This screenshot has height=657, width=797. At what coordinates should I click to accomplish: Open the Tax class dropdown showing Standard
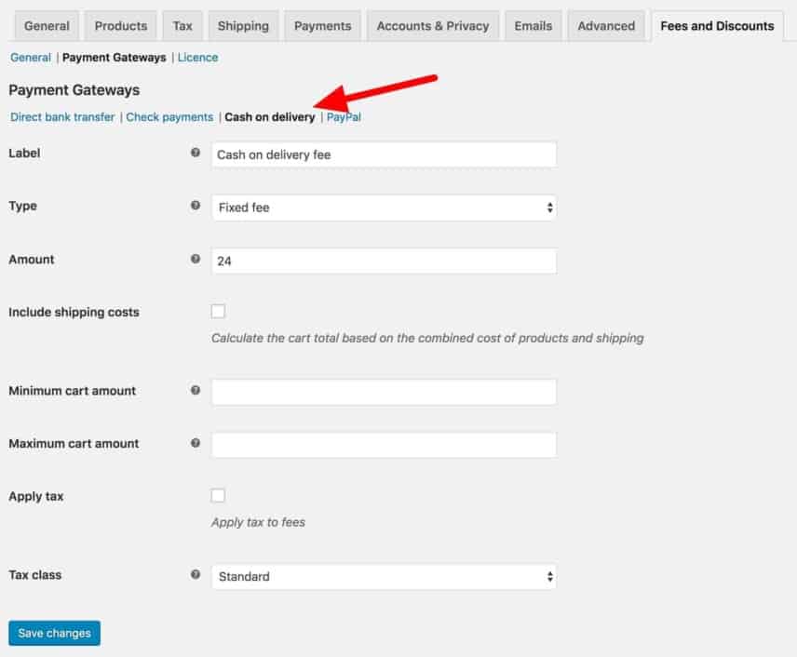point(384,577)
